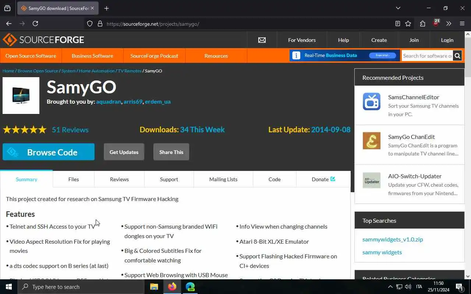471x294 pixels.
Task: Click the Real-Time Business Data banner
Action: coord(344,55)
